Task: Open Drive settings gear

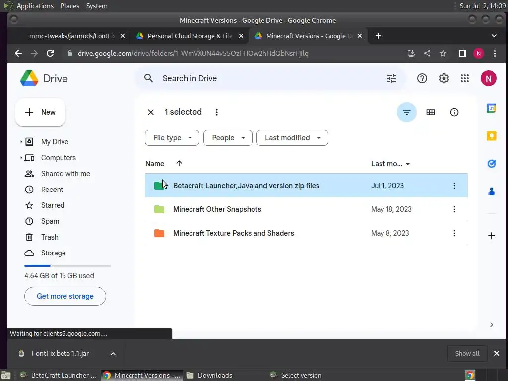Action: pyautogui.click(x=444, y=78)
